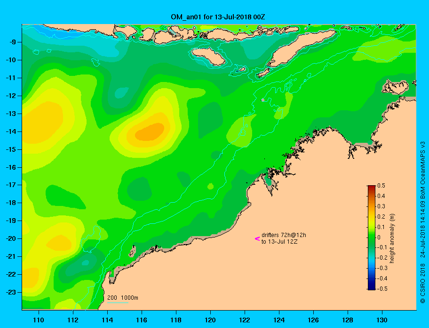Click the 118 longitude axis label
The image size is (429, 328).
pyautogui.click(x=176, y=320)
